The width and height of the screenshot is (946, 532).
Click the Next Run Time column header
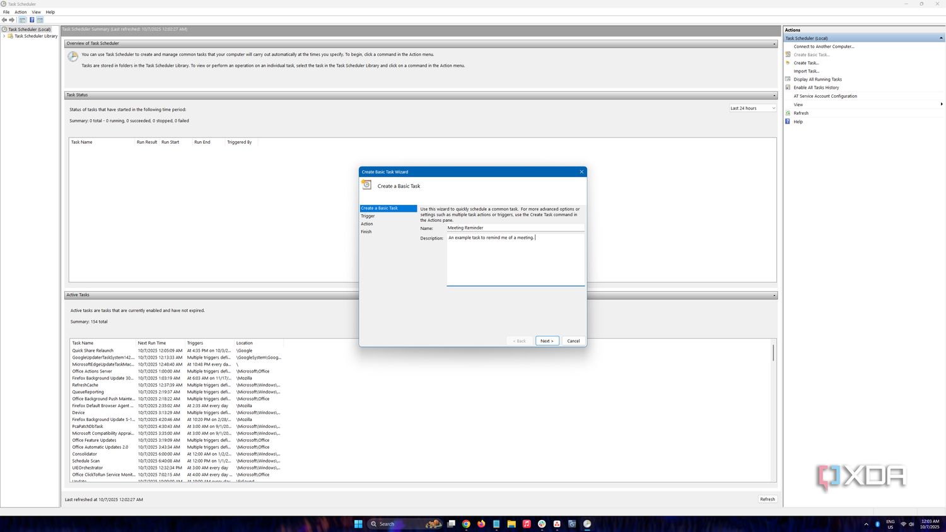pos(161,343)
